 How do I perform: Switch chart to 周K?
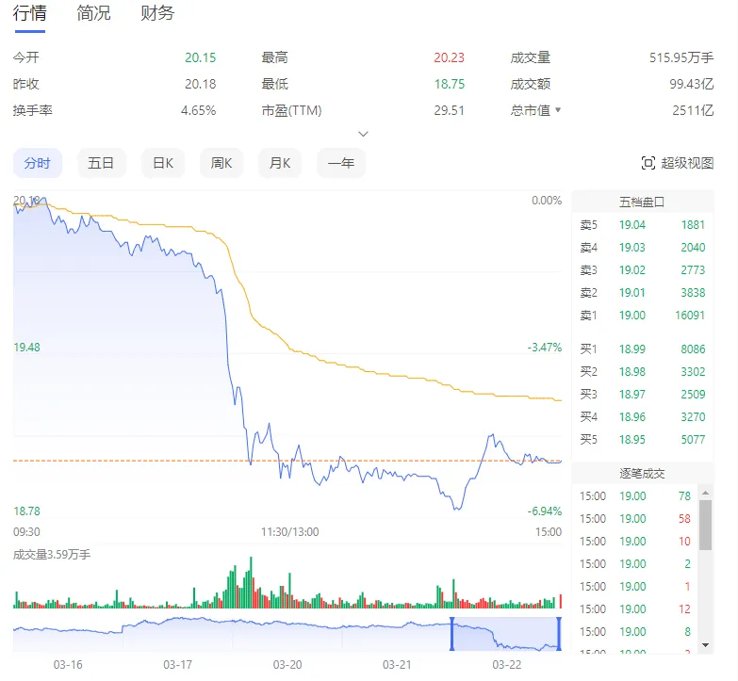[x=221, y=163]
